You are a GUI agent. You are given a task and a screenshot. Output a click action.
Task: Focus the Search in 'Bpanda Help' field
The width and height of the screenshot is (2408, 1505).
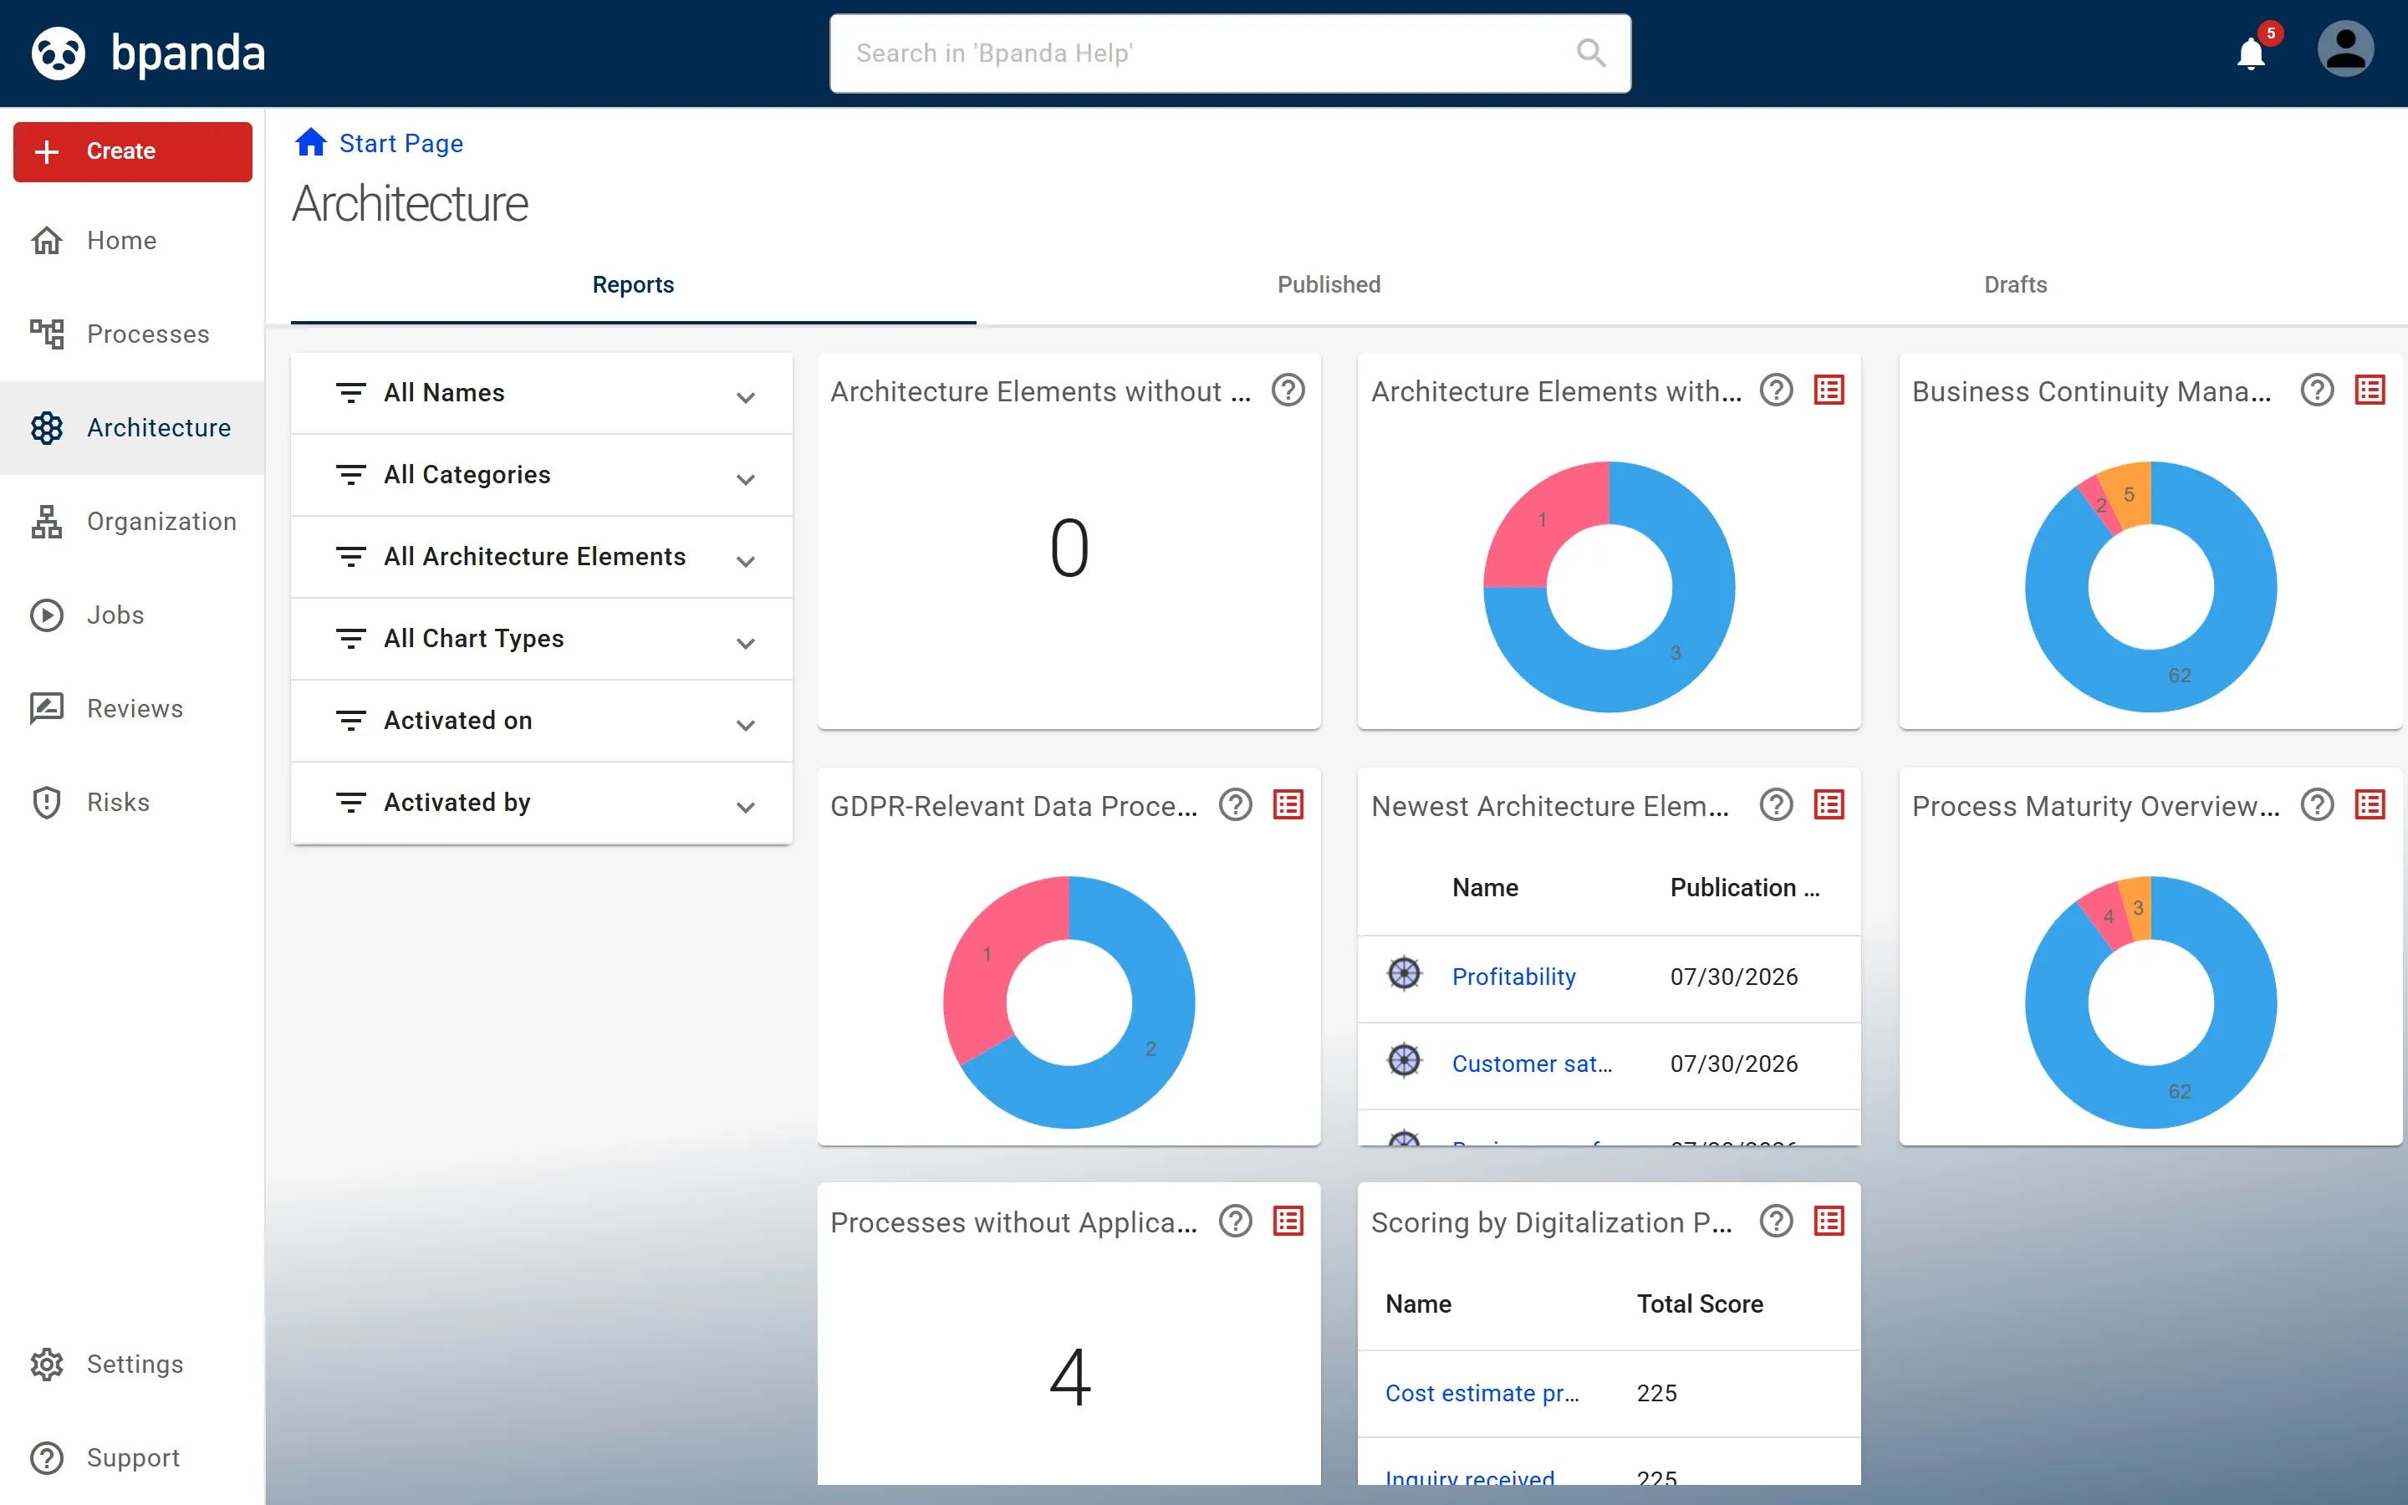coord(1230,53)
